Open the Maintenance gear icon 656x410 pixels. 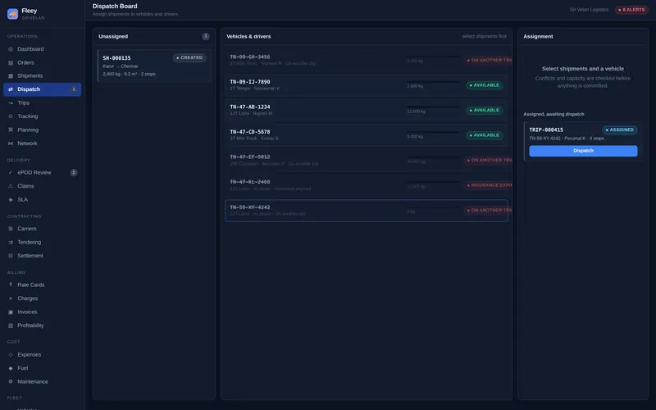point(11,381)
